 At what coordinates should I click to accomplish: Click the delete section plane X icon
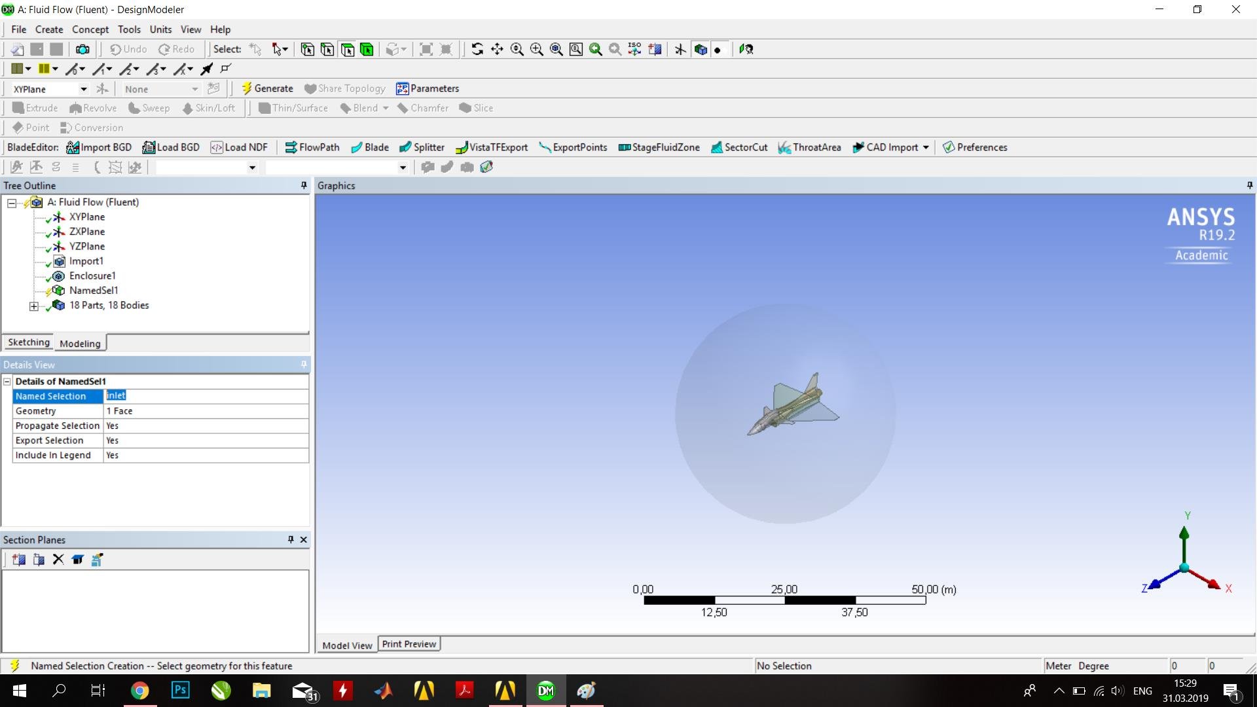click(58, 560)
